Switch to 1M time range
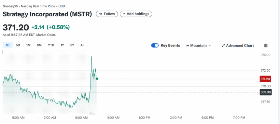Image resolution: width=280 pixels, height=124 pixels. 28,45
